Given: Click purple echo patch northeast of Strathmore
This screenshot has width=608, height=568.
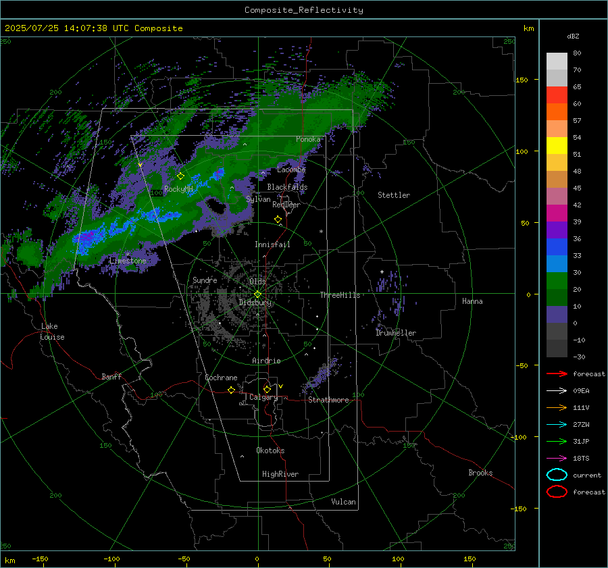Looking at the screenshot, I should [321, 375].
